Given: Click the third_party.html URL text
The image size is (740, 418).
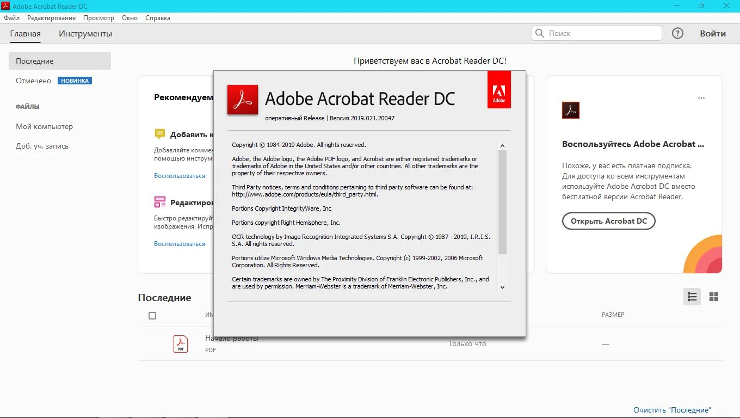Looking at the screenshot, I should pos(305,194).
